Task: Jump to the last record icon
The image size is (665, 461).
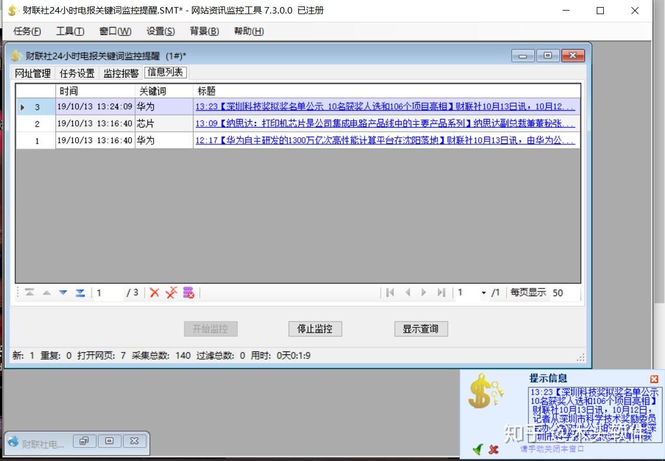Action: click(x=80, y=293)
